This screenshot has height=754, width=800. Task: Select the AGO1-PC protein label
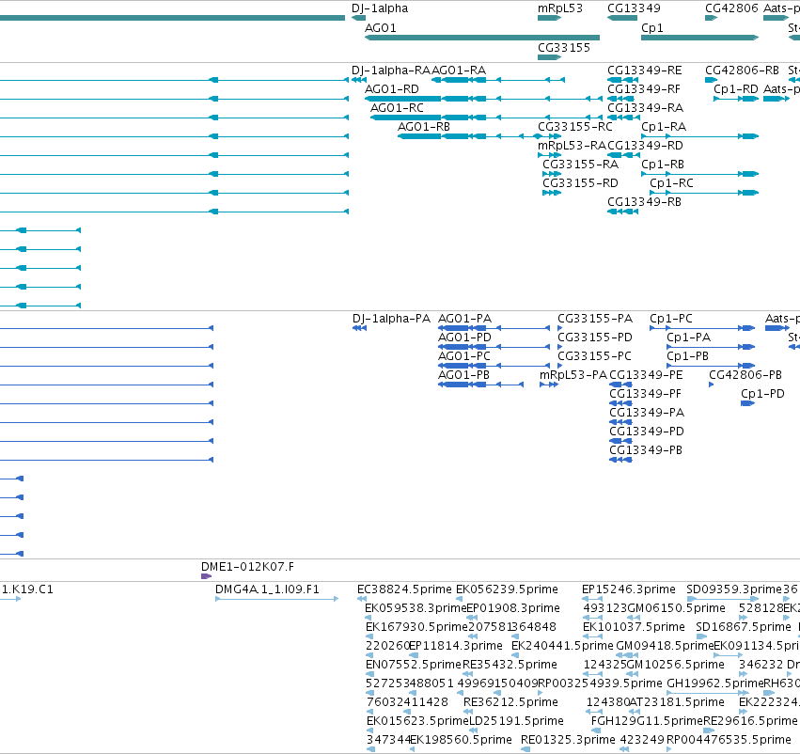tap(463, 356)
